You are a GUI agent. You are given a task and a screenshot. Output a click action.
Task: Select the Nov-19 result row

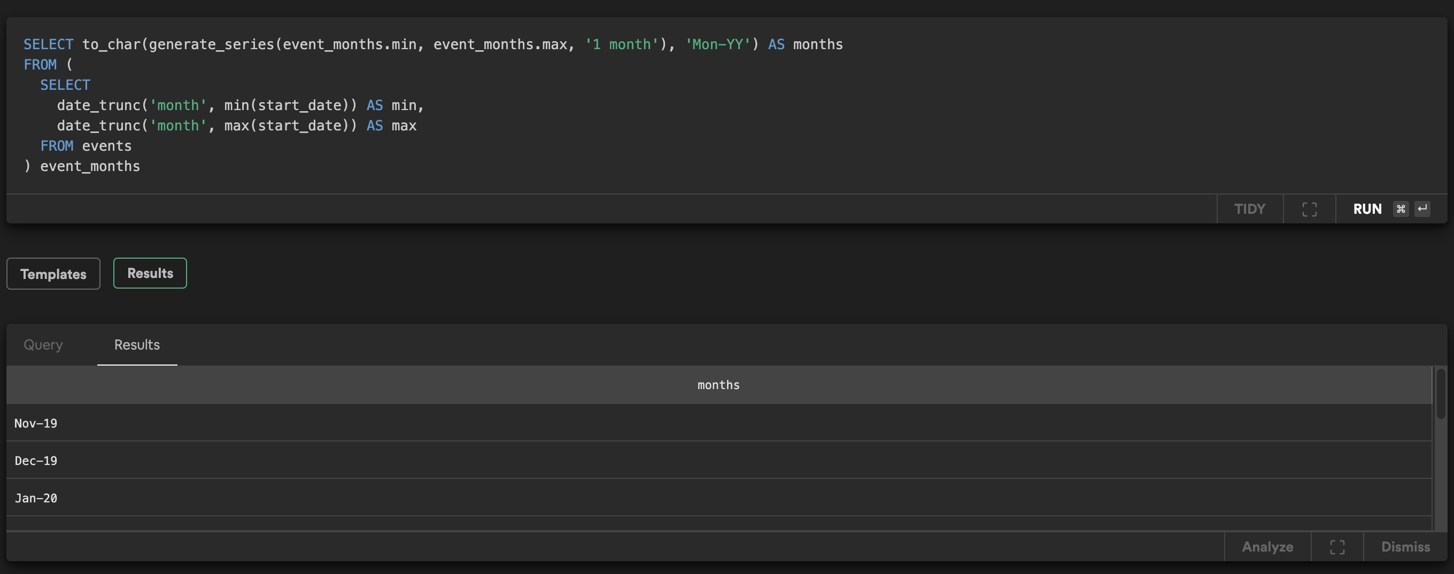(x=36, y=423)
